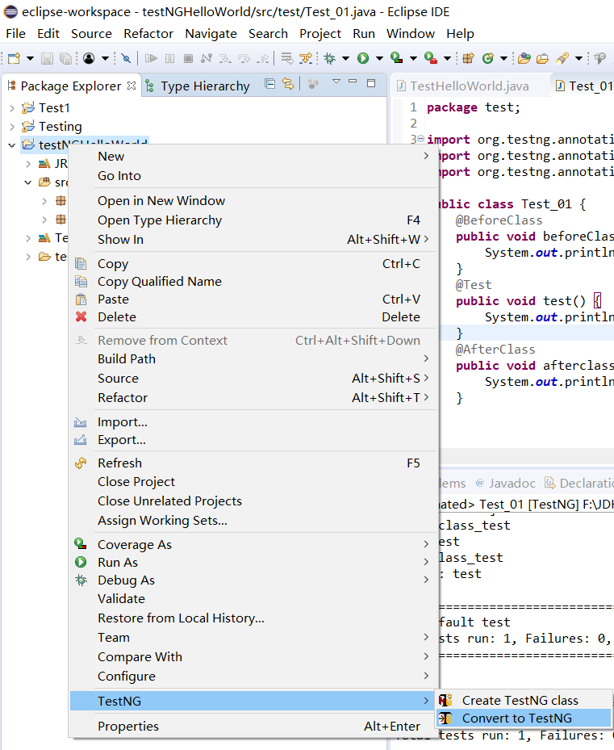614x750 pixels.
Task: Open the dropdown arrow beside New Java Class
Action: point(503,59)
